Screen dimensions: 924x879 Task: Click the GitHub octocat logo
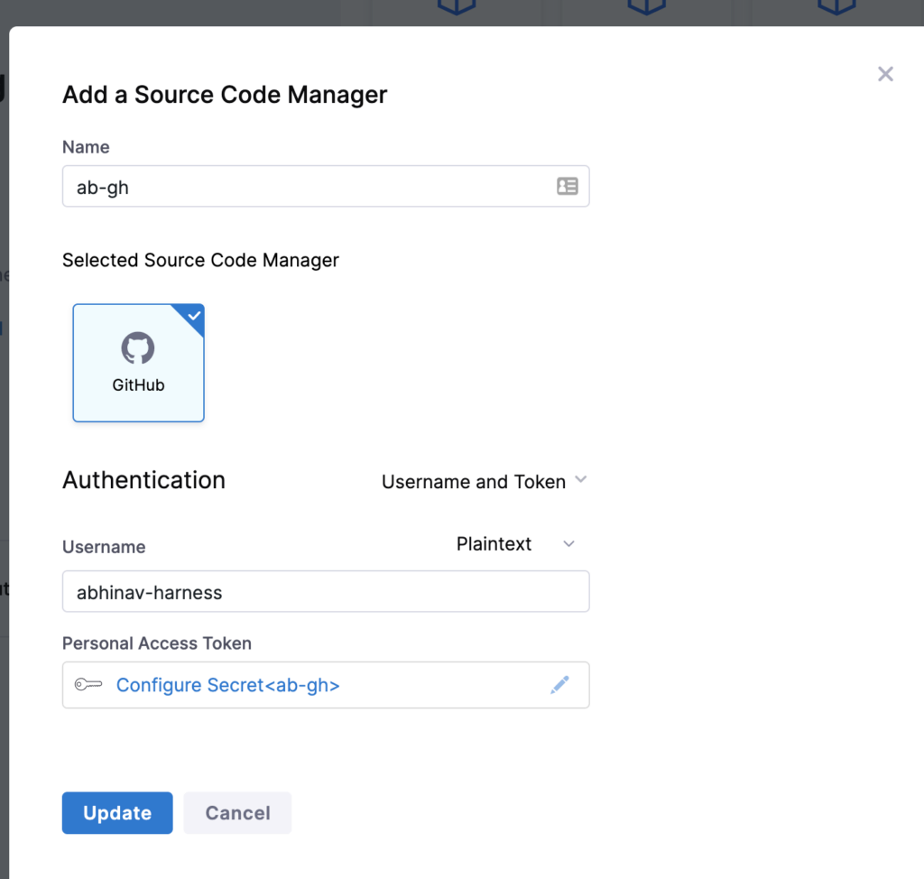(x=138, y=347)
